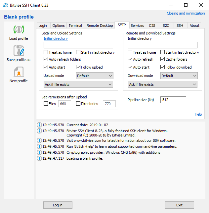The image size is (209, 213).
Task: Click info icon beside Loading a blank profile
Action: [x=39, y=158]
